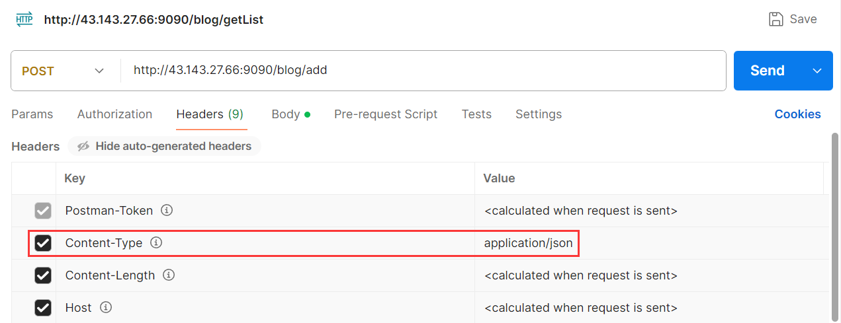The width and height of the screenshot is (841, 323).
Task: Click info icon beside Content-Length
Action: pos(169,275)
